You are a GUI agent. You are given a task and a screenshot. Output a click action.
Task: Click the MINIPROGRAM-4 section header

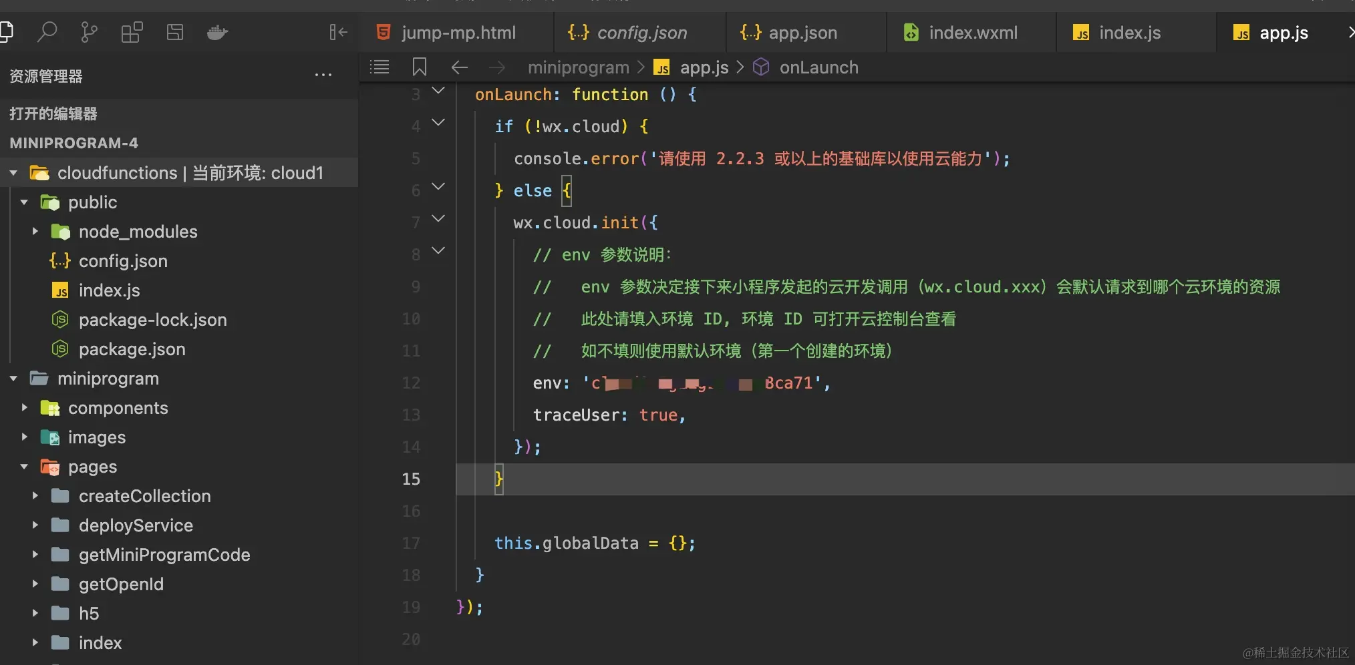click(x=179, y=143)
